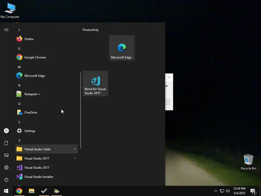Open Google Chrome from the taskbar
261x196 pixels.
[19, 191]
